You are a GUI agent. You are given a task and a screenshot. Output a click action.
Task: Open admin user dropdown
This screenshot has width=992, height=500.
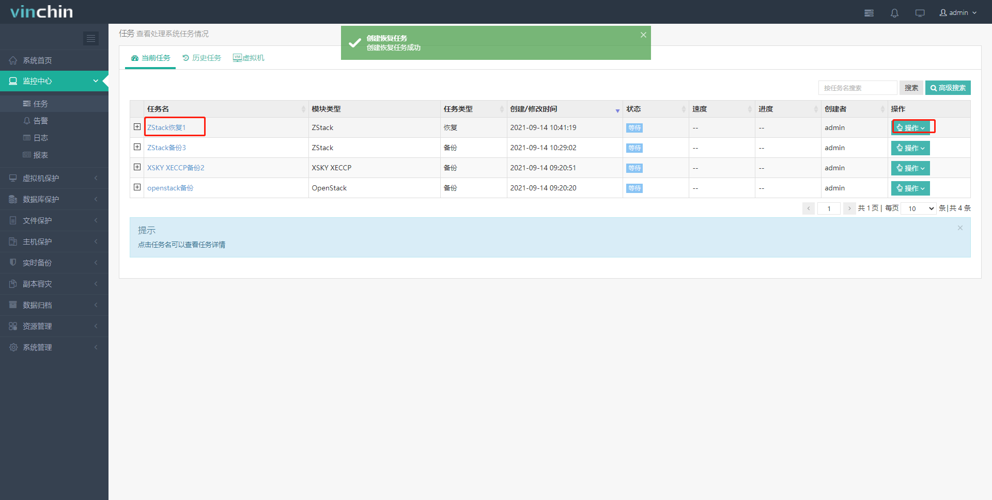(958, 12)
